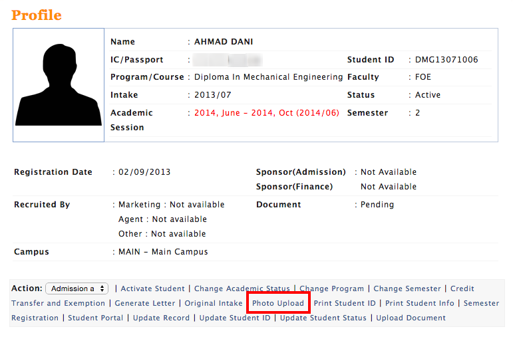Click the blurred IC/Passport value
Screen dimensions: 513x337
point(228,60)
